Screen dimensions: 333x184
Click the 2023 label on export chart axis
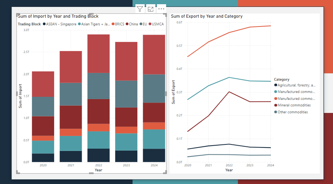coord(250,165)
